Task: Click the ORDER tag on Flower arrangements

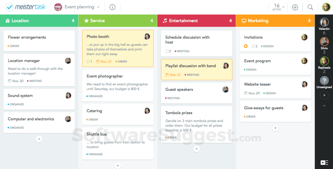Action: 14,46
